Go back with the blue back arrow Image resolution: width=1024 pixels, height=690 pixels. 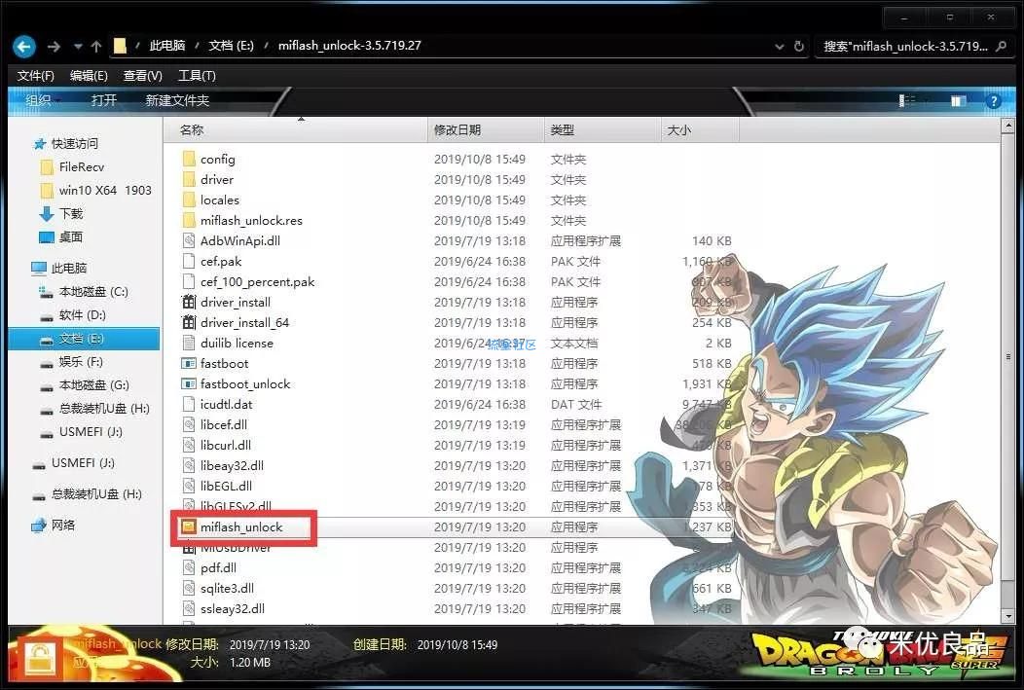[24, 47]
